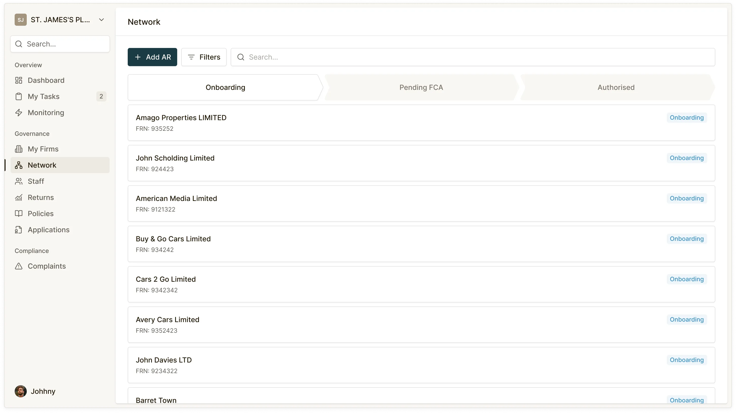Click the Complaints warning triangle icon
Viewport: 736px width, 413px height.
[19, 266]
